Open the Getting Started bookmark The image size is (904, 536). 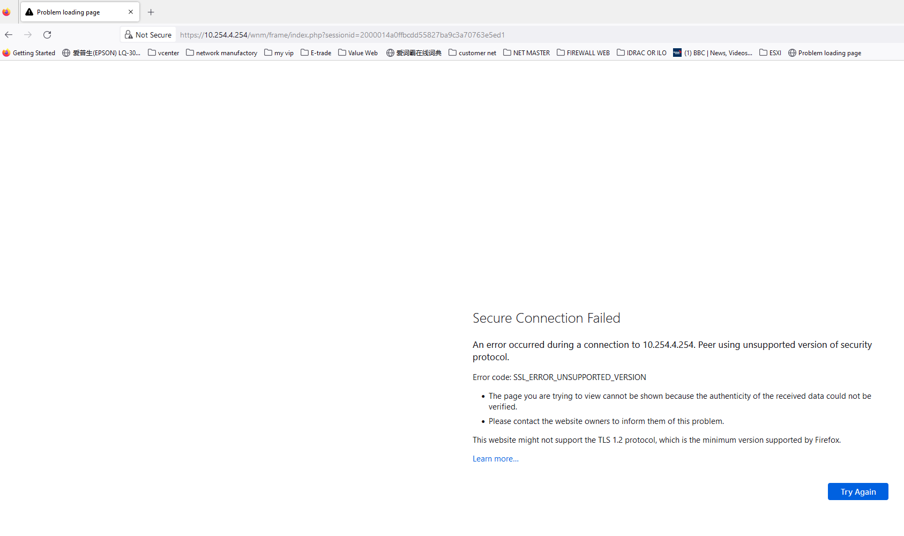[29, 53]
